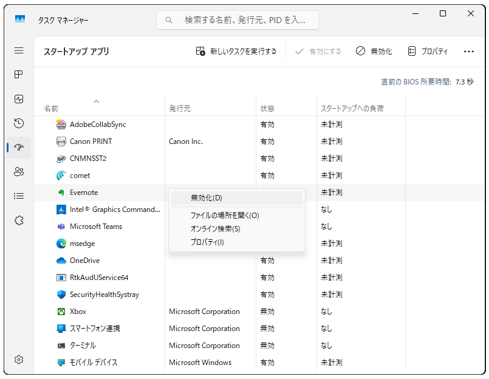Open the Performance page icon
Screen dimensions: 489x379
[19, 99]
